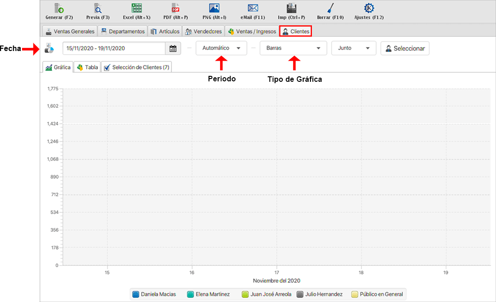Open Ajustes (F12) settings gear

[x=369, y=8]
